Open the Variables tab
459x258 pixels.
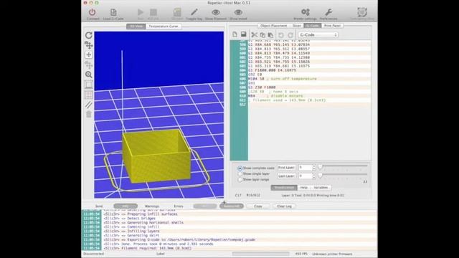pyautogui.click(x=321, y=188)
